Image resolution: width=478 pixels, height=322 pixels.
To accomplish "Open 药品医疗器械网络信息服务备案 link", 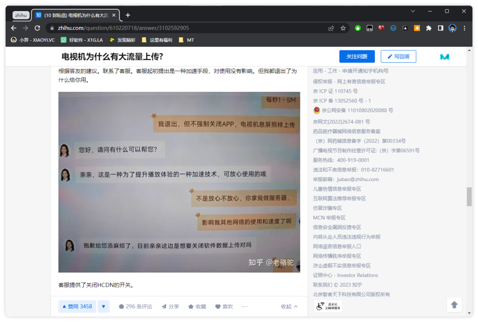I will (347, 131).
